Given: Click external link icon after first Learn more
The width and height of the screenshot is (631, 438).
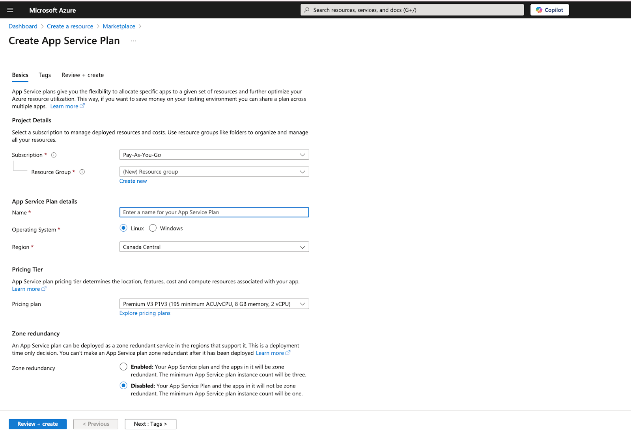Looking at the screenshot, I should coord(82,106).
